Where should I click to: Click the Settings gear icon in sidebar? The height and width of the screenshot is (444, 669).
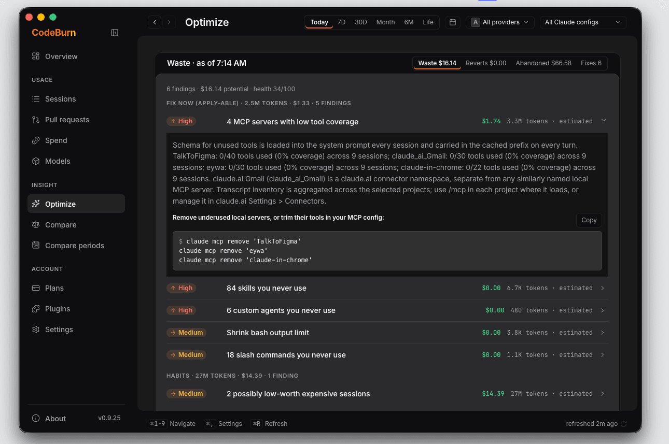click(x=36, y=330)
